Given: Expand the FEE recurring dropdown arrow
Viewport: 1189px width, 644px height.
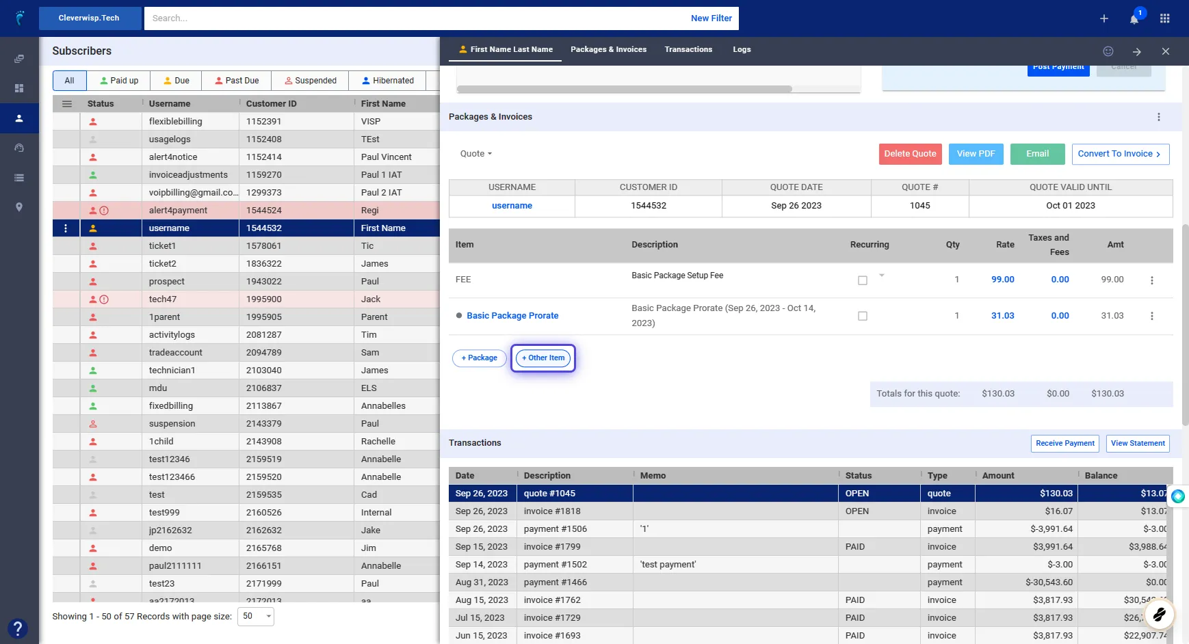Looking at the screenshot, I should [882, 276].
